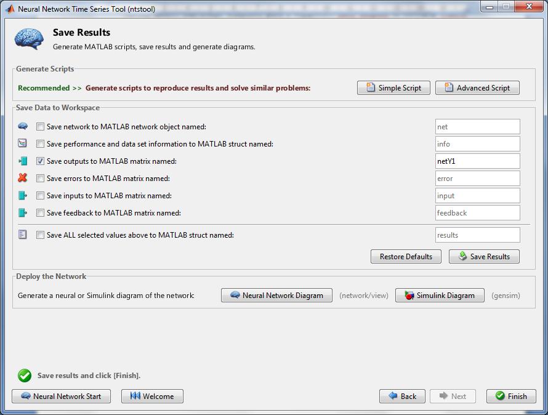Click Restore Defaults button

[x=406, y=257]
